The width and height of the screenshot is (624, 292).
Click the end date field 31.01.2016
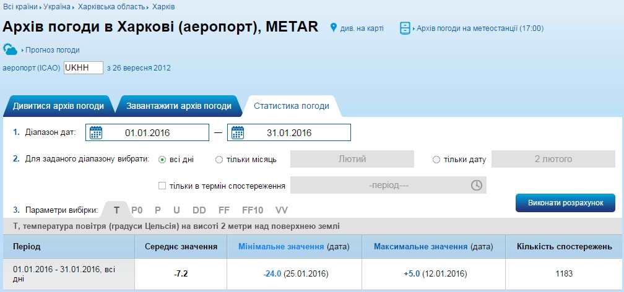[x=289, y=132]
